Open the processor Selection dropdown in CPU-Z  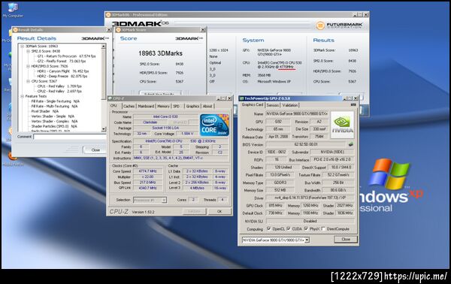pyautogui.click(x=164, y=200)
